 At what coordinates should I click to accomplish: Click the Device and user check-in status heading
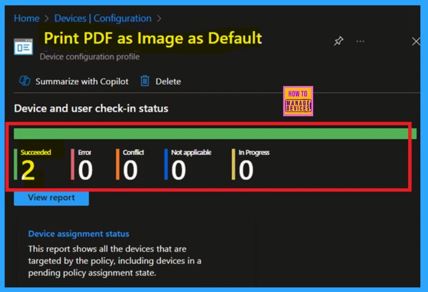click(91, 108)
